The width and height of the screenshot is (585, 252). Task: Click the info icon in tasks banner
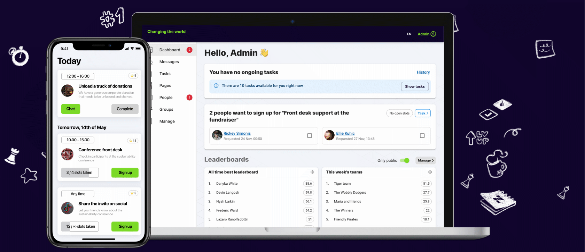(216, 86)
